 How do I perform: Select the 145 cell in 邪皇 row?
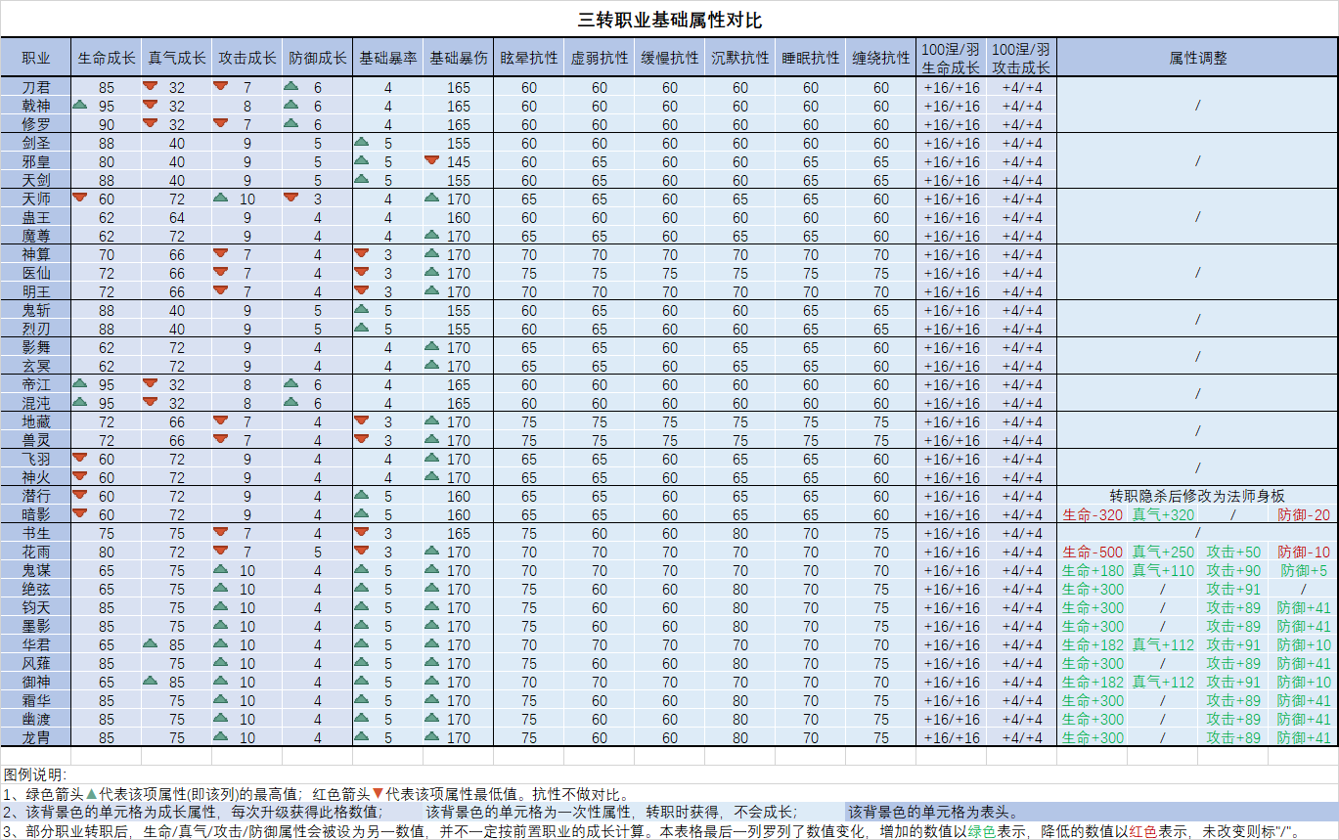(x=459, y=161)
